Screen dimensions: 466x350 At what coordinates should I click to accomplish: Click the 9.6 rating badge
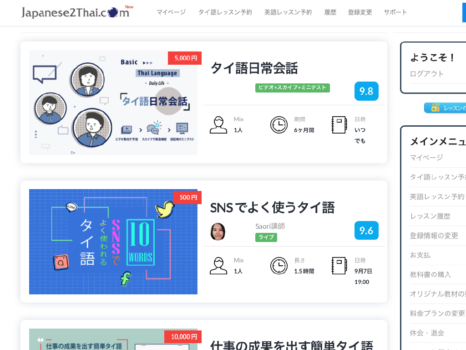coord(366,230)
